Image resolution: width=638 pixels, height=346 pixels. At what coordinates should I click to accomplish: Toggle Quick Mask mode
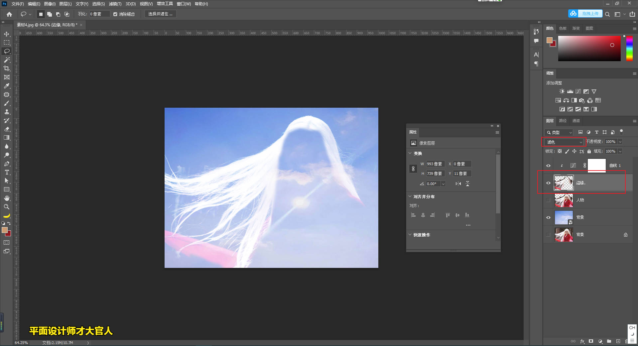pos(7,243)
